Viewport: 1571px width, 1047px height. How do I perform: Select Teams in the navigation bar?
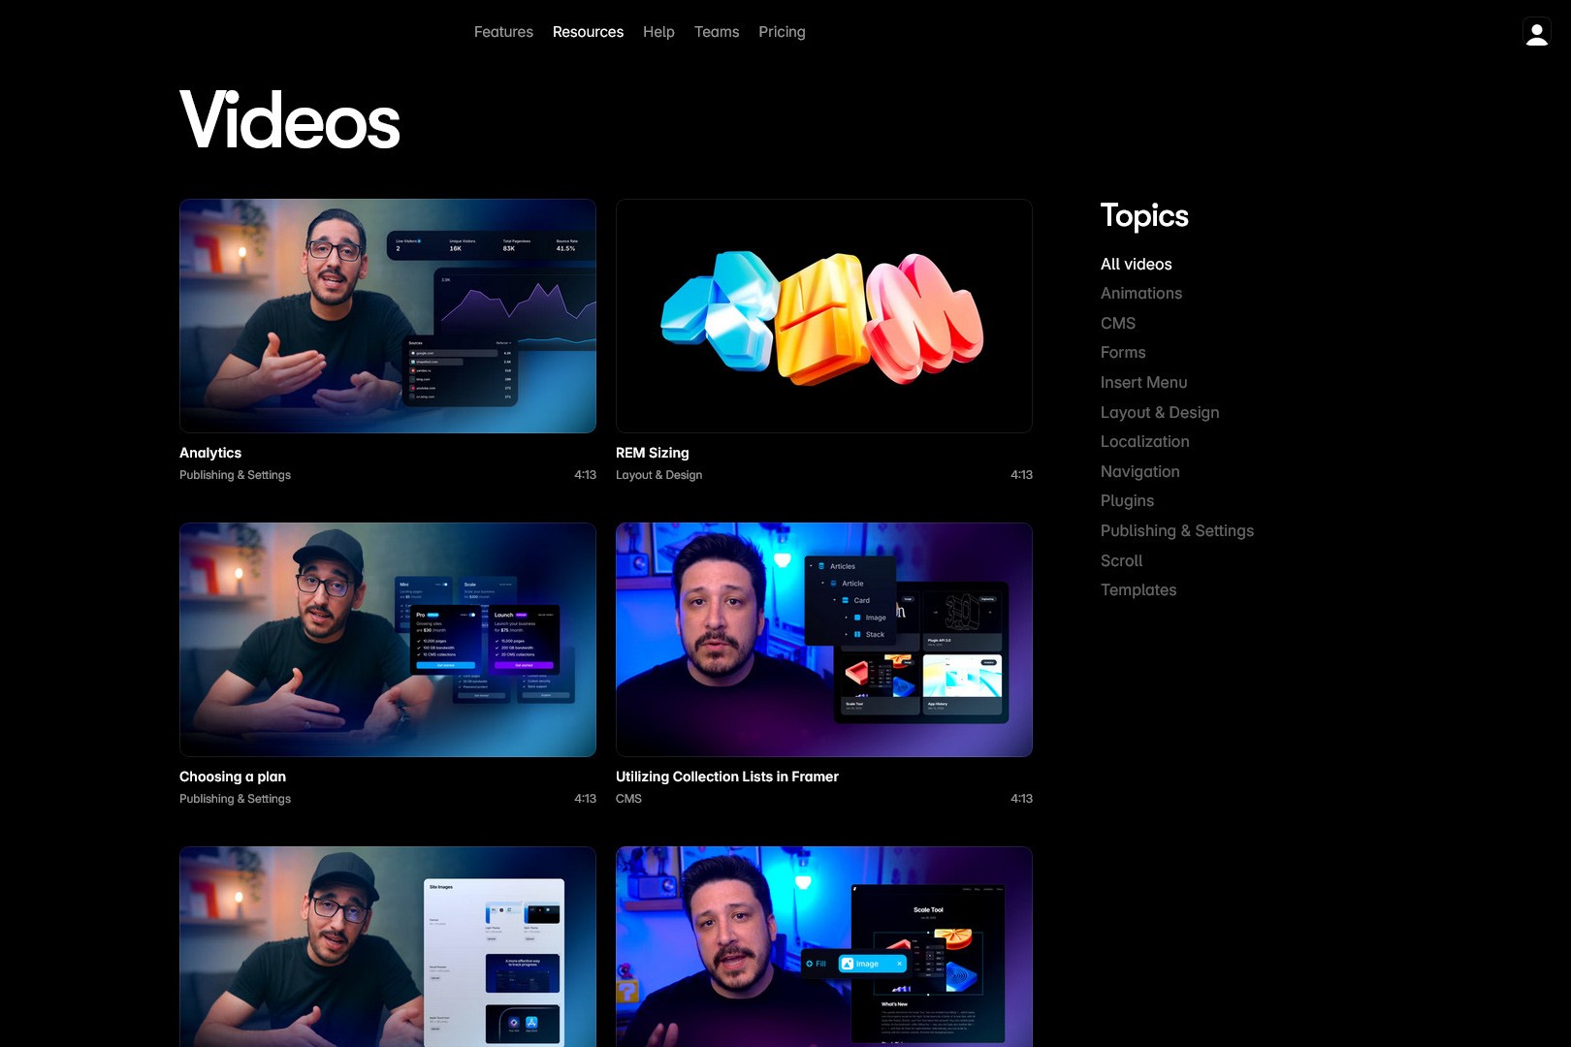click(717, 32)
